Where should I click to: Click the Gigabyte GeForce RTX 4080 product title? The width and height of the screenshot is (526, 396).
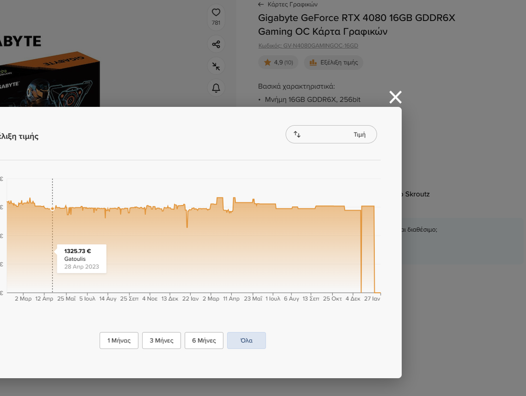pyautogui.click(x=357, y=24)
